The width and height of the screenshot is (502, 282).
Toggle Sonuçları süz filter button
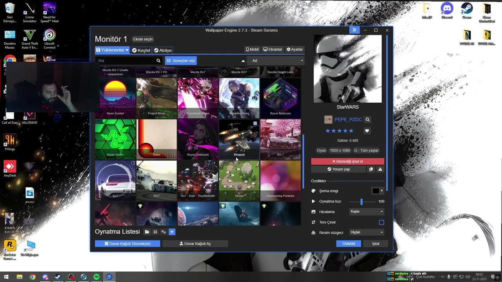pyautogui.click(x=181, y=61)
